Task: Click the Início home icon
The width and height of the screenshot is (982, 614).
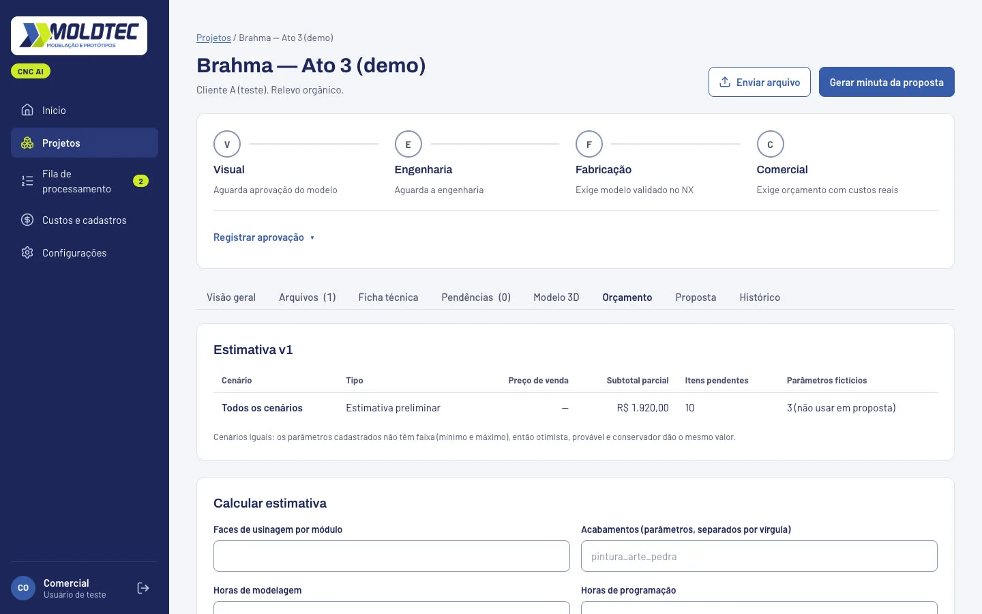Action: pos(27,110)
